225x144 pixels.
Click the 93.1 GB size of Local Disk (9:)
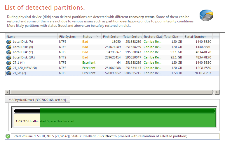click(176, 52)
